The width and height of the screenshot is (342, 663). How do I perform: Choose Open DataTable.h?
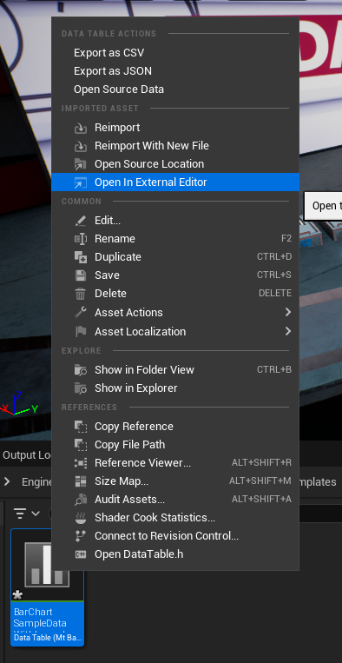pyautogui.click(x=175, y=554)
